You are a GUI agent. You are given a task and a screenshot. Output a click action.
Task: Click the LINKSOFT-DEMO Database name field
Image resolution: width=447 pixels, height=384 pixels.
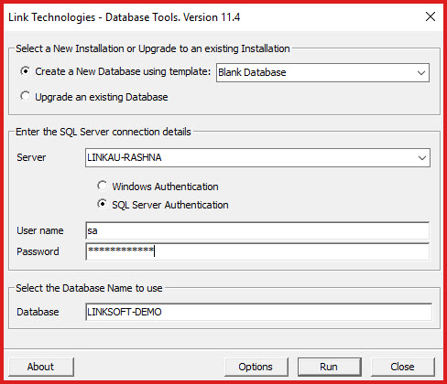pos(259,312)
